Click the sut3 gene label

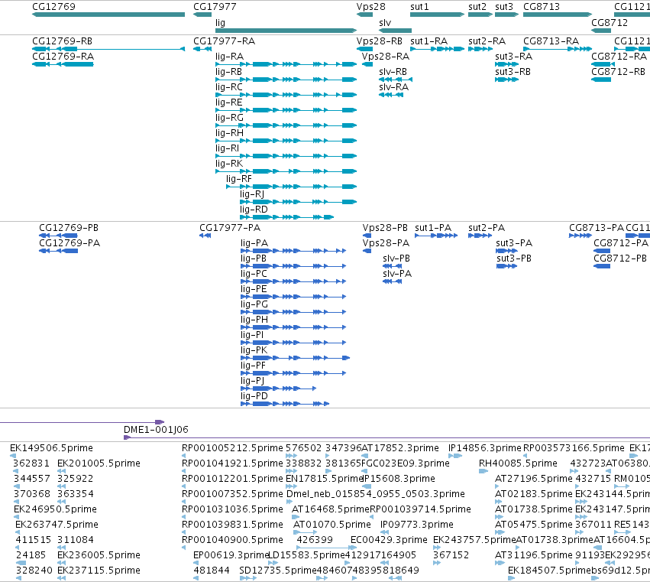[504, 7]
